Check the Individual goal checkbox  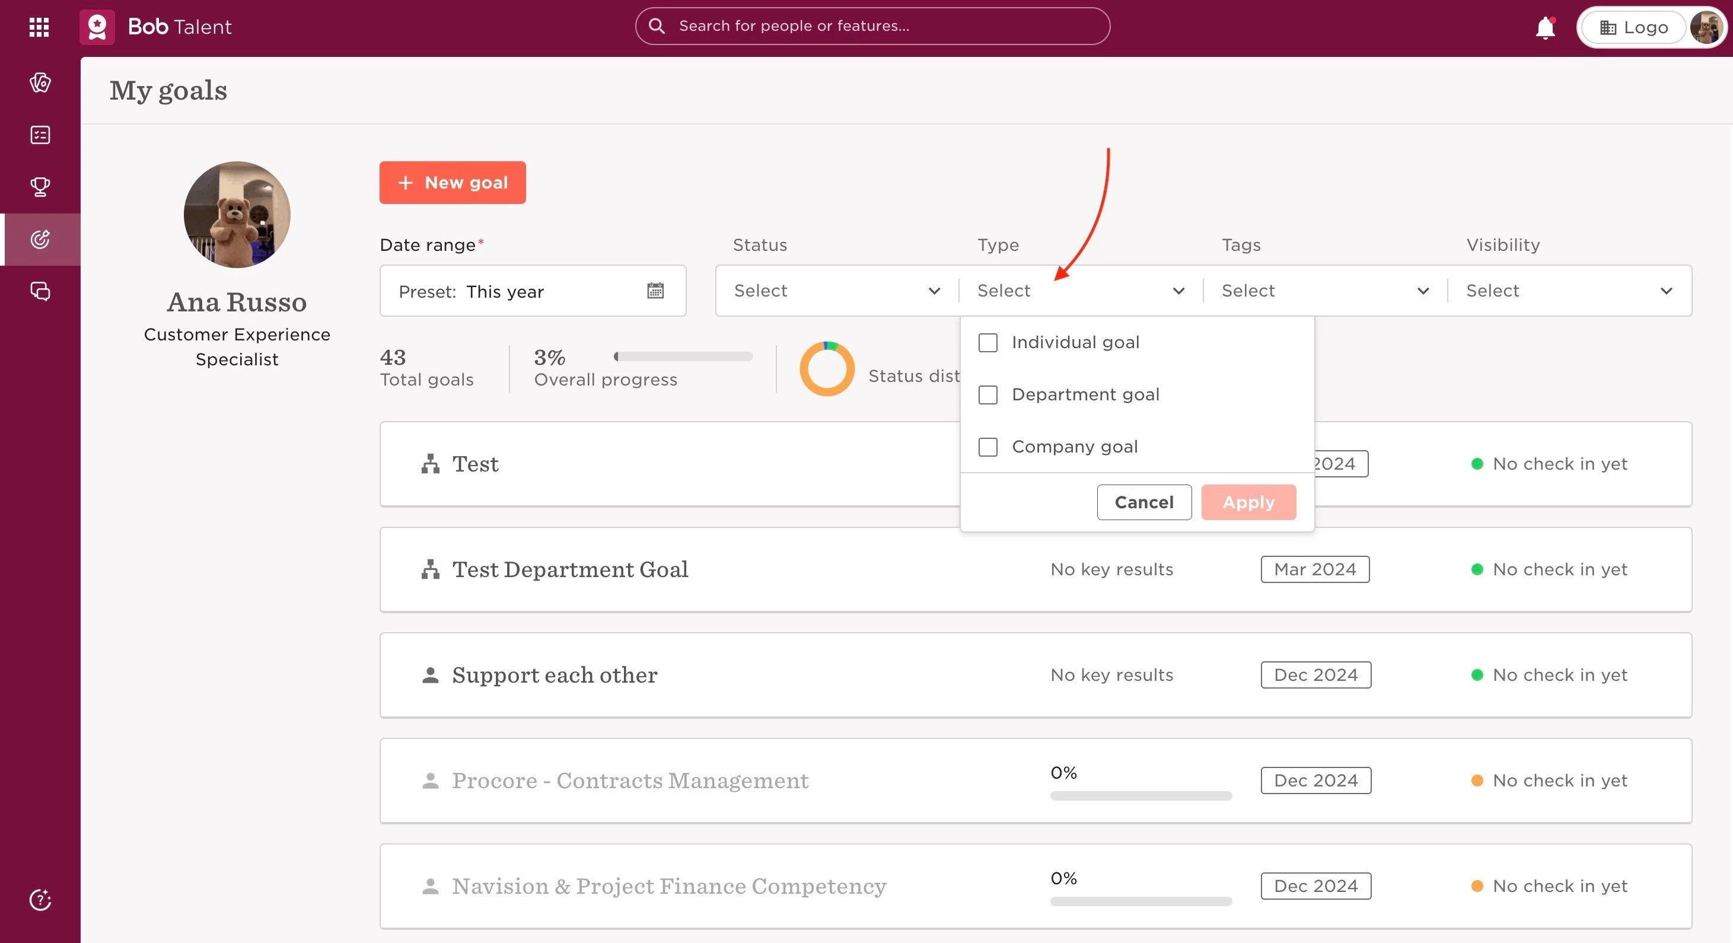(x=987, y=342)
